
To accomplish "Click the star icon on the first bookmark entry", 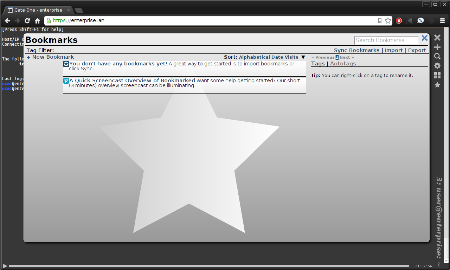I will [x=66, y=64].
